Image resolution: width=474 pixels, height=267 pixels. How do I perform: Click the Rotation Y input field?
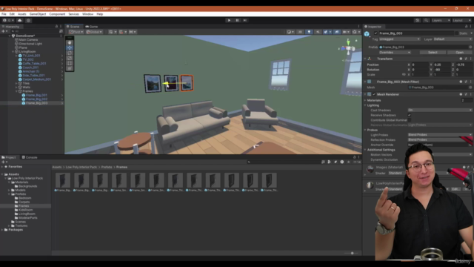click(442, 70)
